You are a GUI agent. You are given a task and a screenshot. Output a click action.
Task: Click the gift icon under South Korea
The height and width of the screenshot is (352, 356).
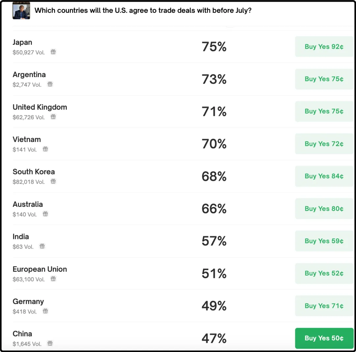click(53, 181)
